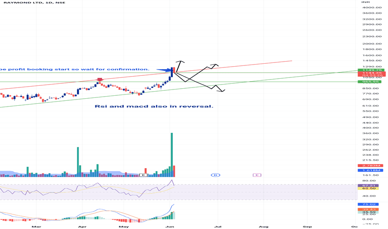Viewport: 388px width, 229px height.
Task: Click the blue 1.618M volume tag
Action: [x=371, y=170]
